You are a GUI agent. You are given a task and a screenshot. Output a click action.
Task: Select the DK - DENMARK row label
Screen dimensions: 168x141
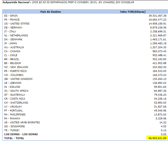click(13, 40)
